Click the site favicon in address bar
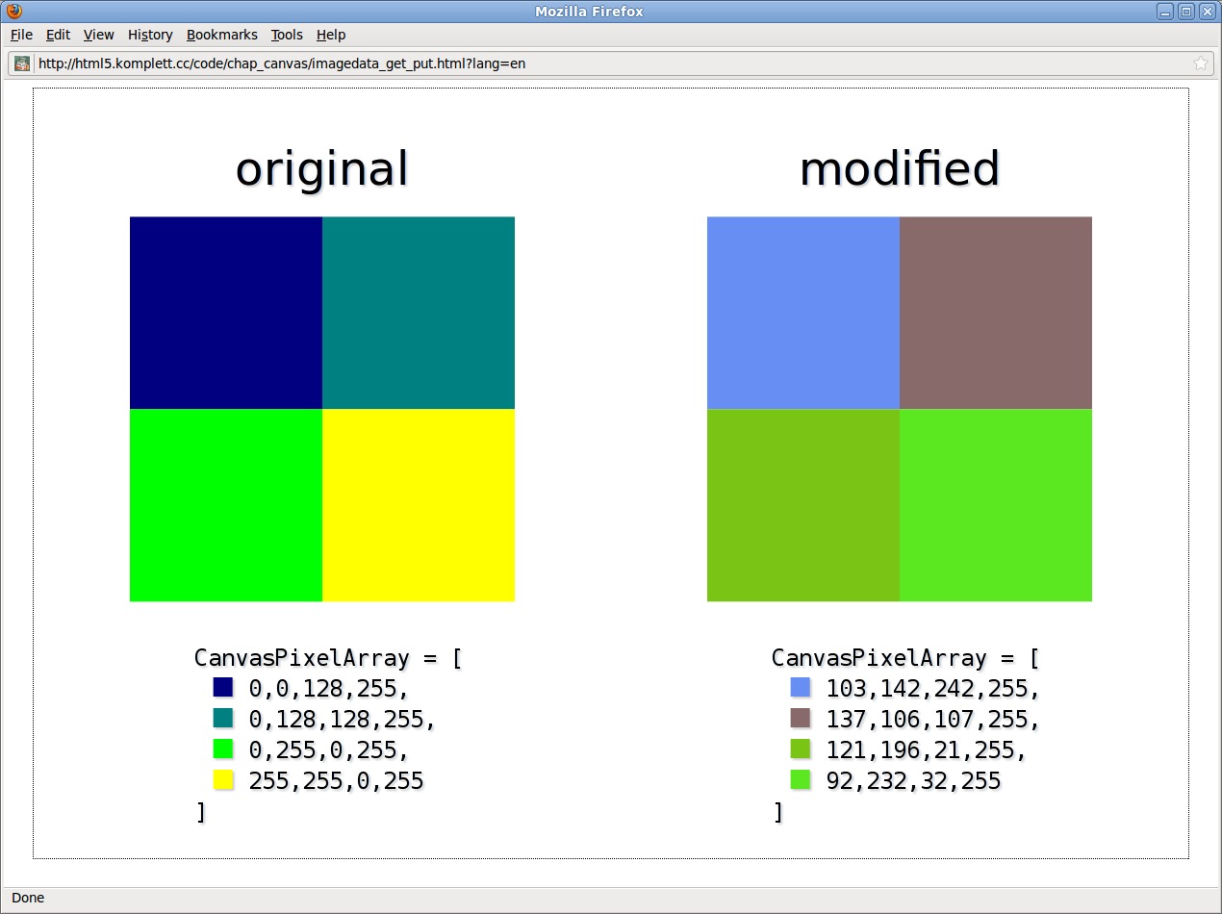This screenshot has height=914, width=1222. tap(22, 63)
